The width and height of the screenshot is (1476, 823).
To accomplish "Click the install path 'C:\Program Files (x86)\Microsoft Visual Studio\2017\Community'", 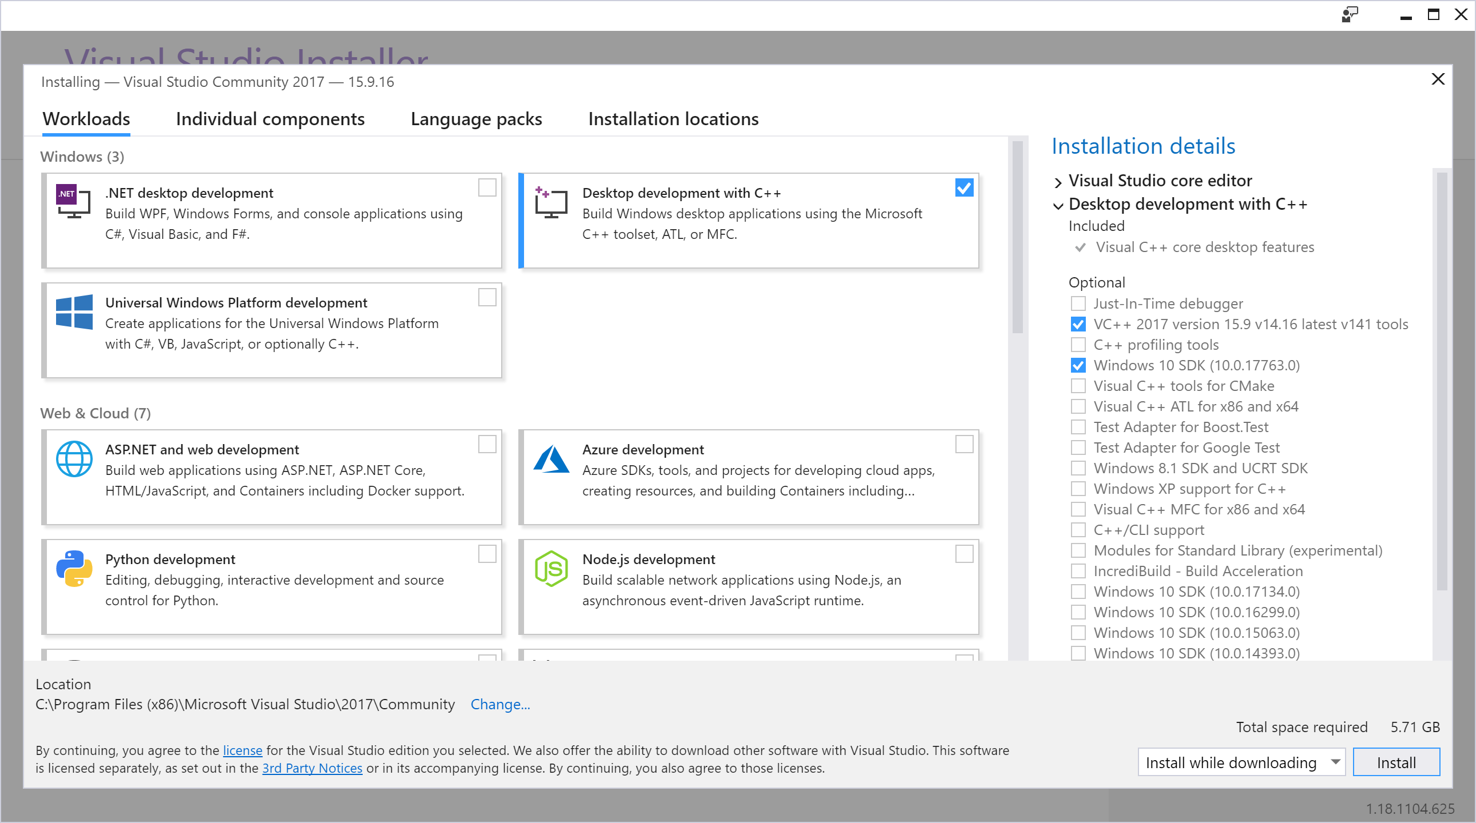I will [245, 704].
